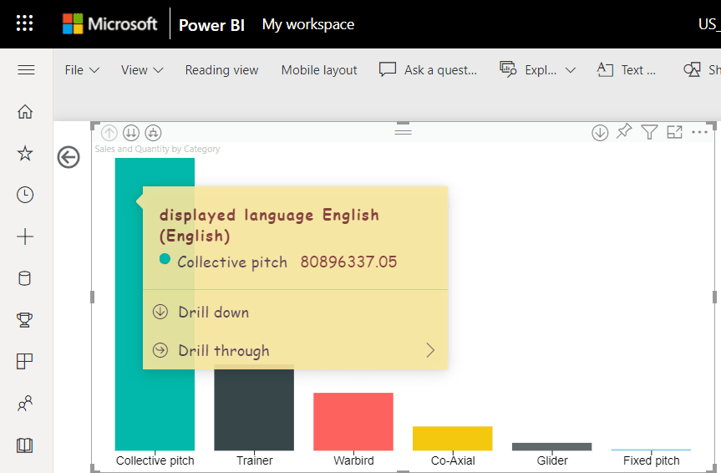
Task: Click the red Warbird bar
Action: click(353, 421)
